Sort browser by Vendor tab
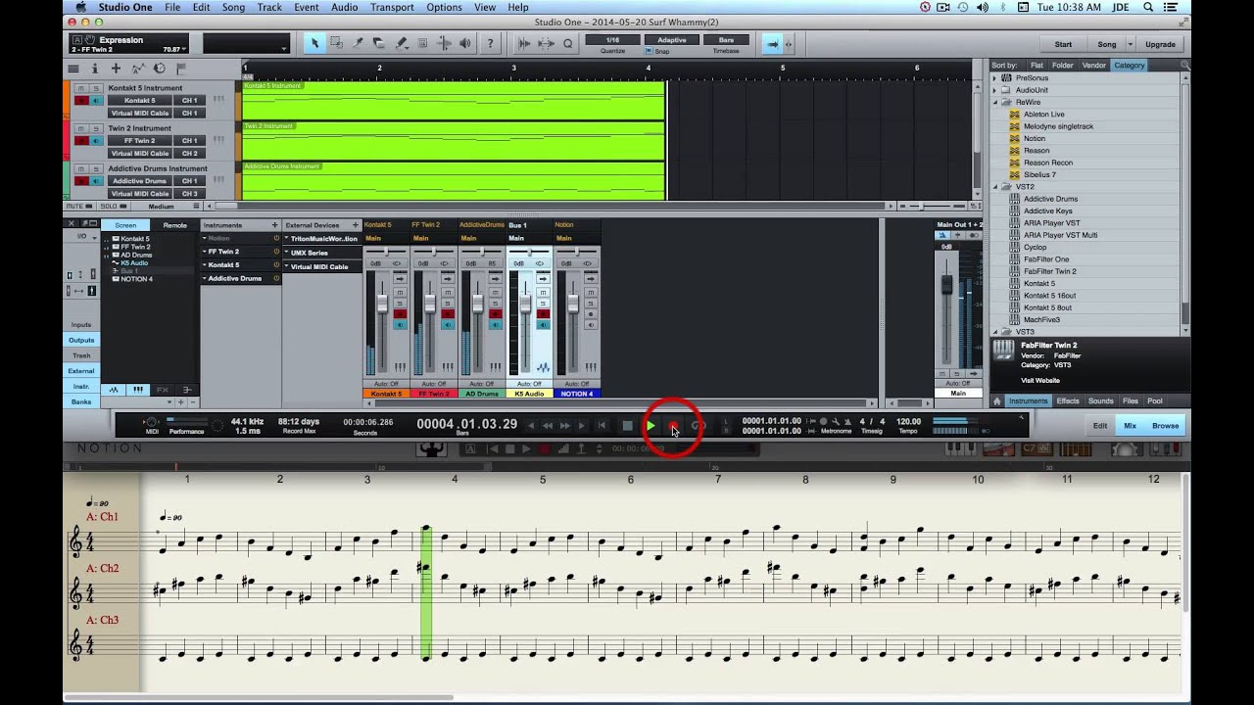 pyautogui.click(x=1093, y=66)
